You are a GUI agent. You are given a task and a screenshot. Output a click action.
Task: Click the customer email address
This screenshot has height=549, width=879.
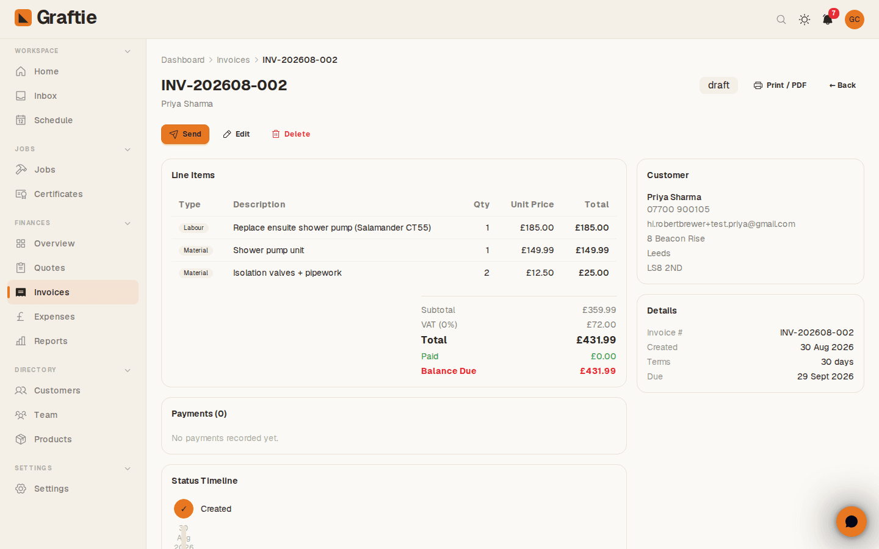coord(721,224)
